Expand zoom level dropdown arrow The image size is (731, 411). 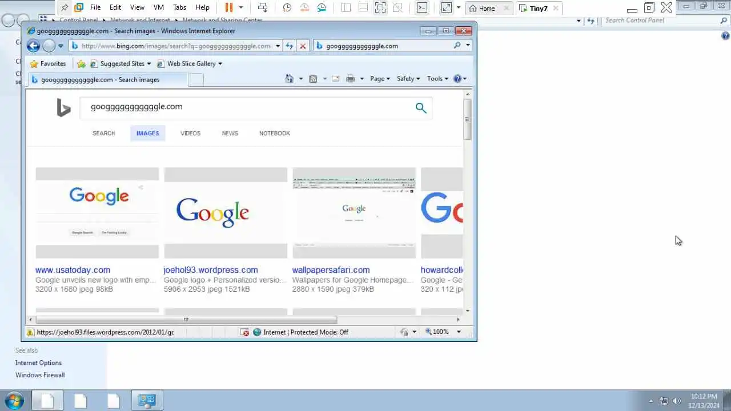click(459, 332)
